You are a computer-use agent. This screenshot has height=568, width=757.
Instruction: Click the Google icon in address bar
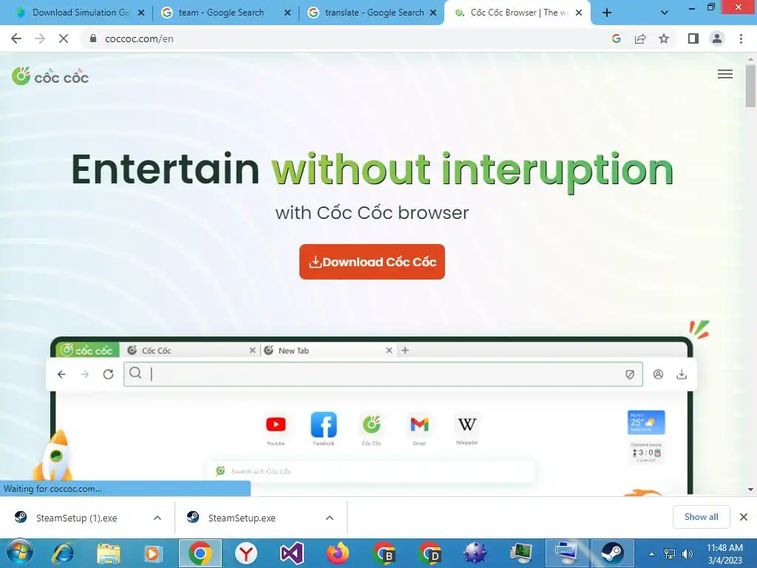pyautogui.click(x=616, y=38)
